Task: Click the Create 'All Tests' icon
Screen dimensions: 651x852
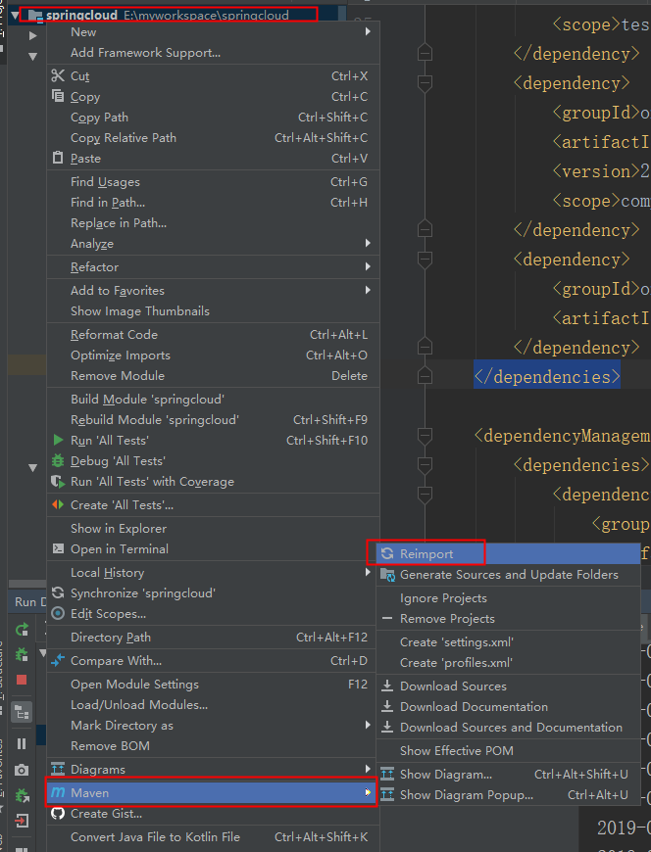Action: (58, 504)
